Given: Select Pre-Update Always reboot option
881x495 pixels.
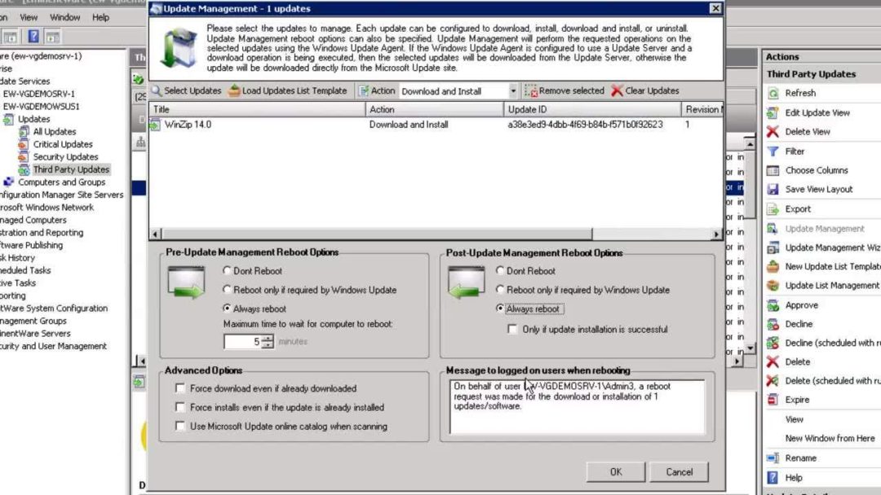Looking at the screenshot, I should point(227,309).
